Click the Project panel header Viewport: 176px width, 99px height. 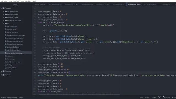point(16,4)
